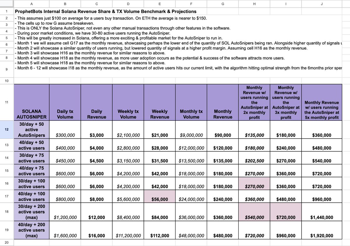Viewport: 350px width, 246px height.
Task: Click the $450,000 daily volume cell
Action: point(65,158)
